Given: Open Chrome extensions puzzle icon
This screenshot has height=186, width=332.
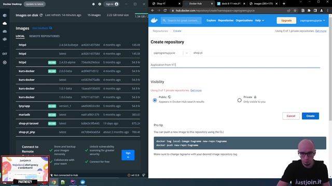Looking at the screenshot, I should click(309, 10).
